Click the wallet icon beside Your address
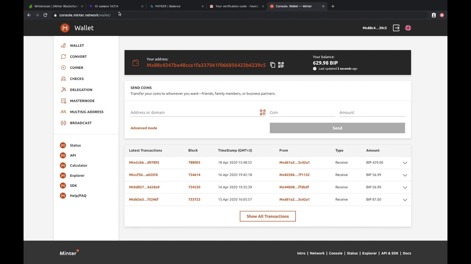The width and height of the screenshot is (471, 264). [x=135, y=63]
